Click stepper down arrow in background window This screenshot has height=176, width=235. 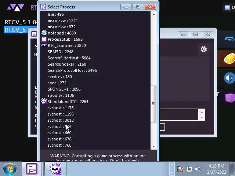(x=202, y=118)
